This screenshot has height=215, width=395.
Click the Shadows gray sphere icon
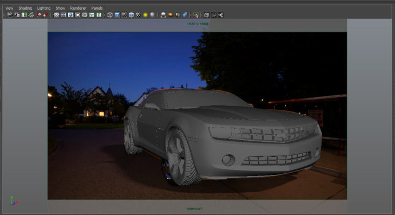[x=152, y=15]
